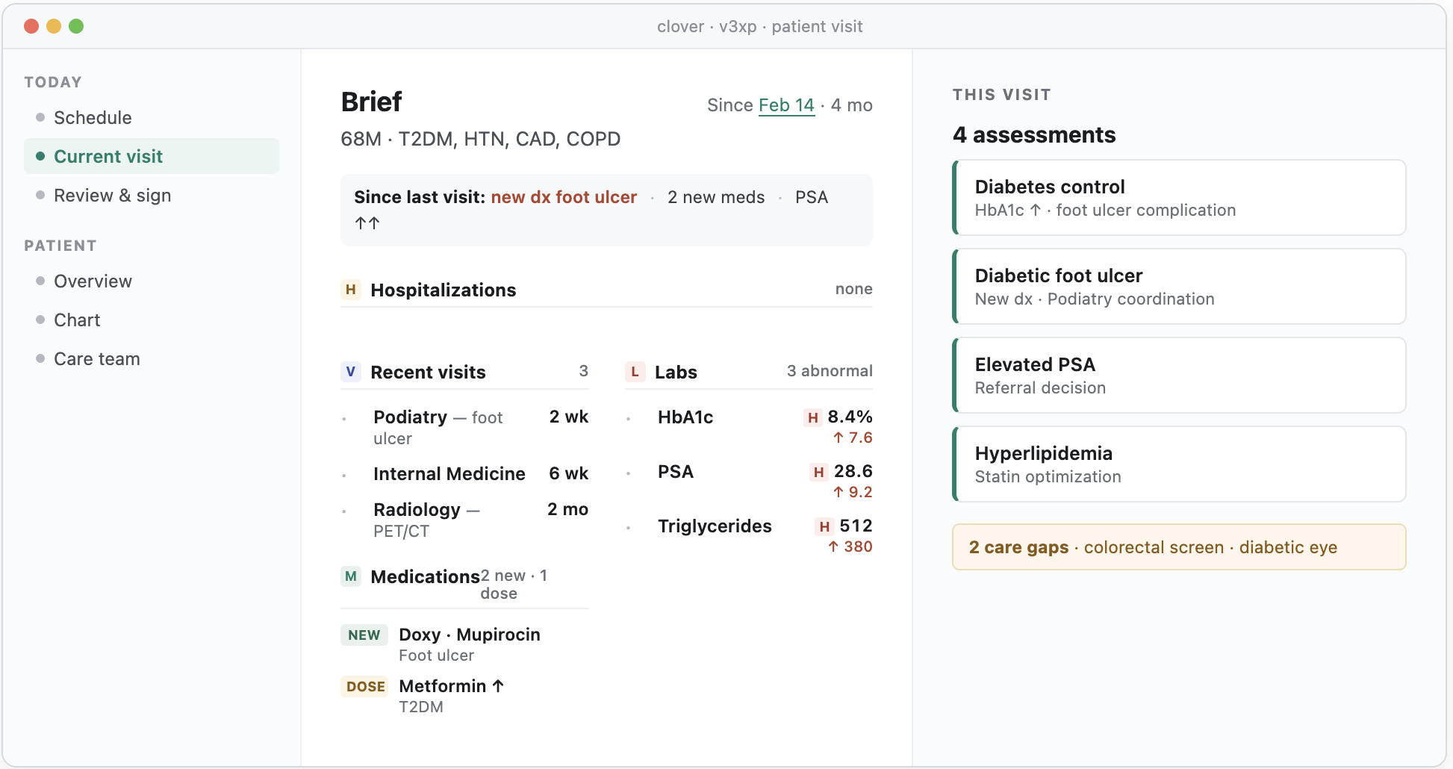This screenshot has width=1453, height=769.
Task: Click the new dx foot ulcer alert text
Action: tap(564, 197)
